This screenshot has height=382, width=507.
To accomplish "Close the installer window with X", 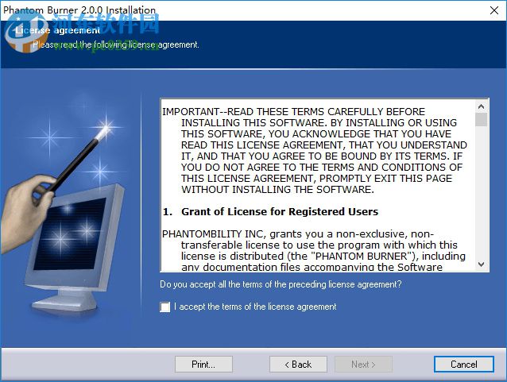I will click(x=493, y=10).
